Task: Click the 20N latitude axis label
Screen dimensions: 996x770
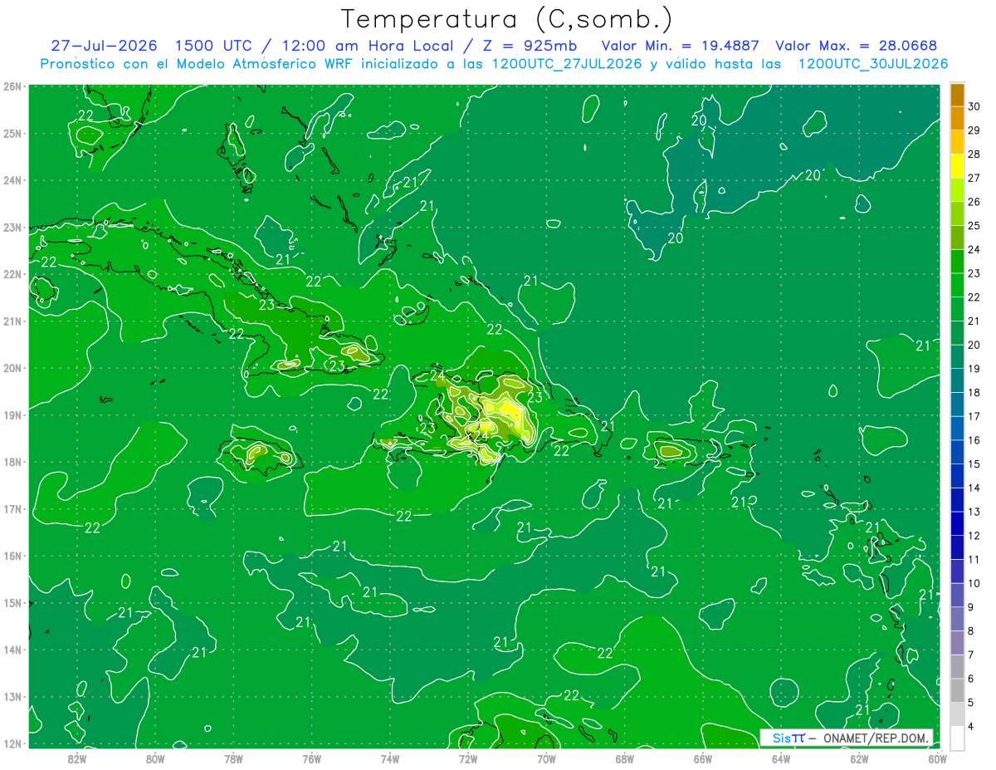Action: 12,368
